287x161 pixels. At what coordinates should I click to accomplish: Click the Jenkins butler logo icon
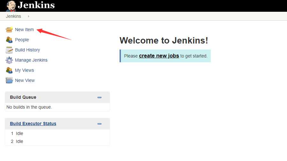tap(11, 6)
